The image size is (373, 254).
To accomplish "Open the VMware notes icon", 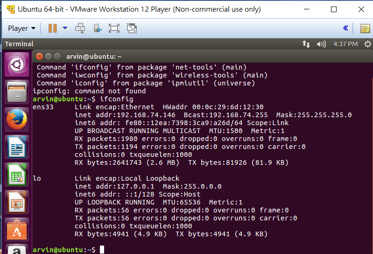I will coord(365,28).
